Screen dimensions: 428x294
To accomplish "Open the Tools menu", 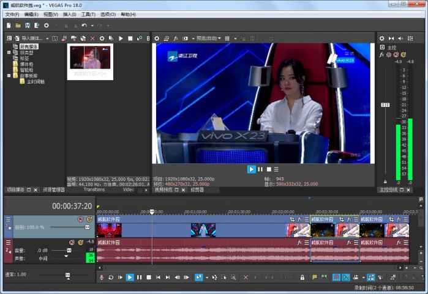I will coord(88,14).
